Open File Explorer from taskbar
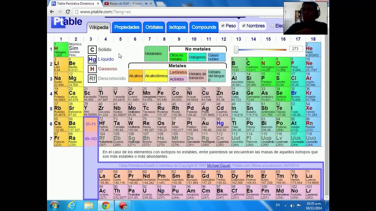 coord(89,206)
